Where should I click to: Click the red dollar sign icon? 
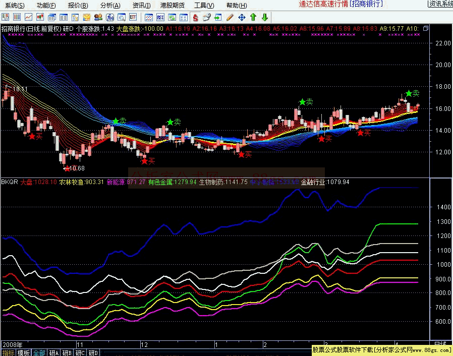(x=196, y=17)
